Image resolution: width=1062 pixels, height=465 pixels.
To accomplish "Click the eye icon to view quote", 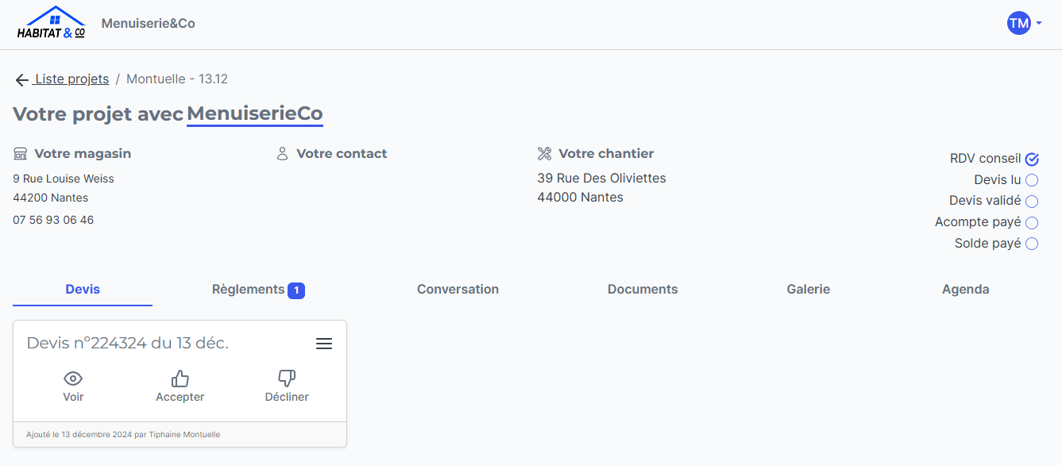I will pos(73,379).
